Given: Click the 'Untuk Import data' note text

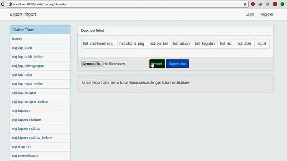Looking at the screenshot, I should (x=135, y=82).
